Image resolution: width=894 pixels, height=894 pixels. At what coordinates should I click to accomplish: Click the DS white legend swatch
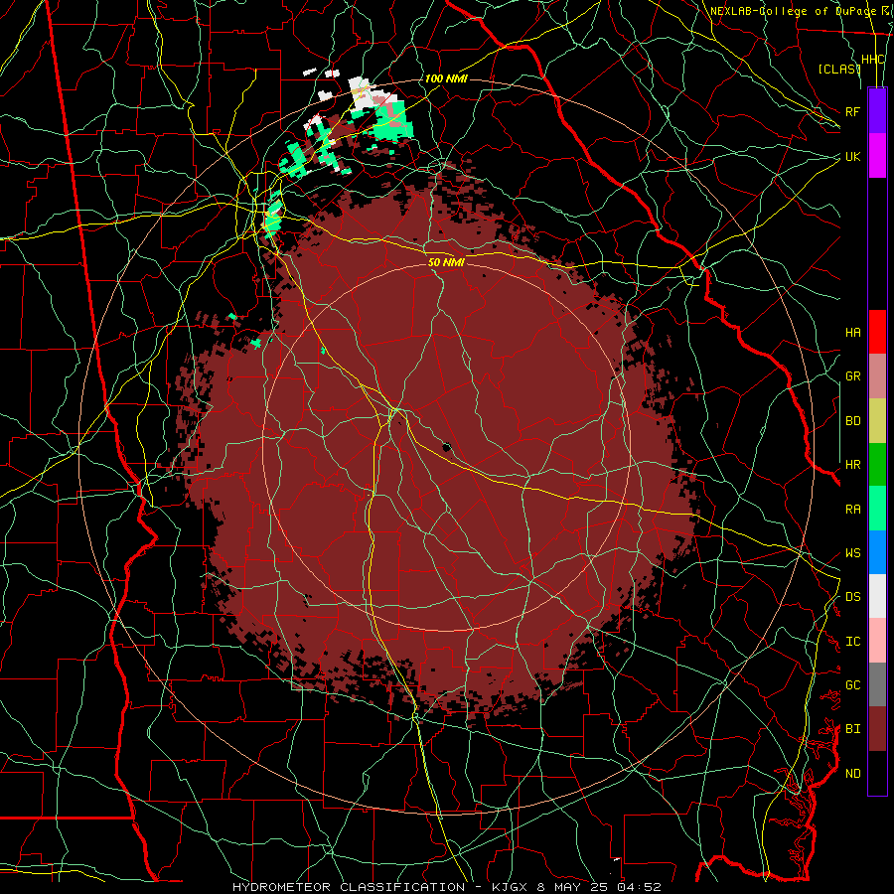point(877,596)
